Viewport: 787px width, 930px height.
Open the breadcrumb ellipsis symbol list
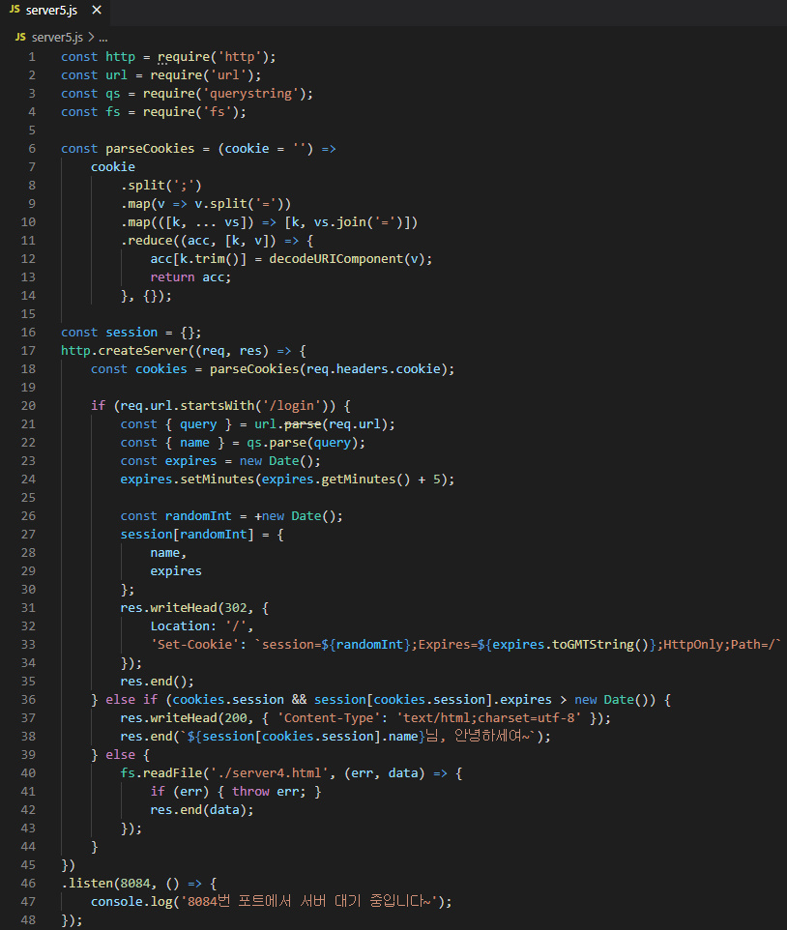tap(103, 38)
